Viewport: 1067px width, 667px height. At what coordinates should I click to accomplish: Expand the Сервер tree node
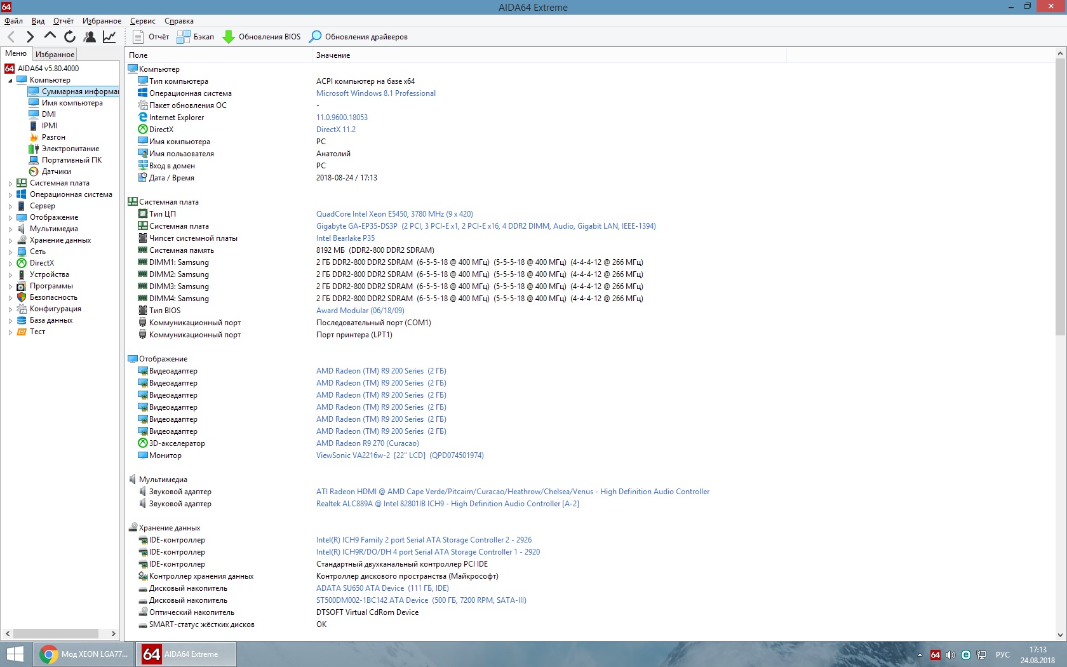click(10, 206)
